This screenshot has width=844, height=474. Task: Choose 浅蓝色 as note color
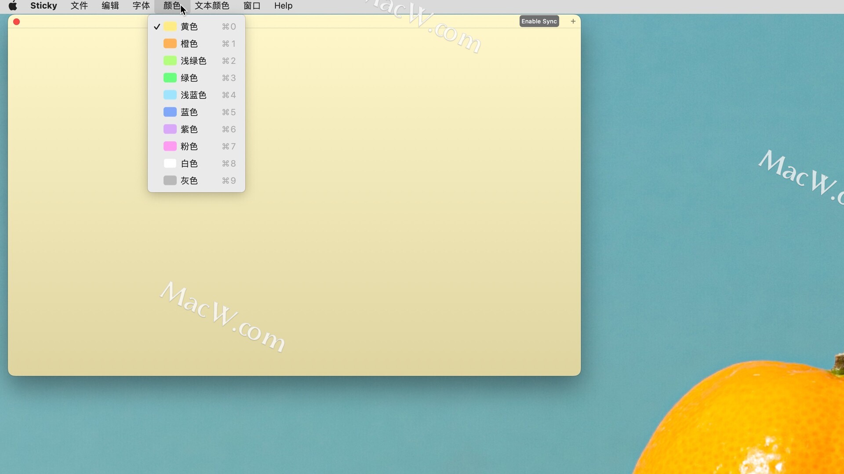coord(196,95)
